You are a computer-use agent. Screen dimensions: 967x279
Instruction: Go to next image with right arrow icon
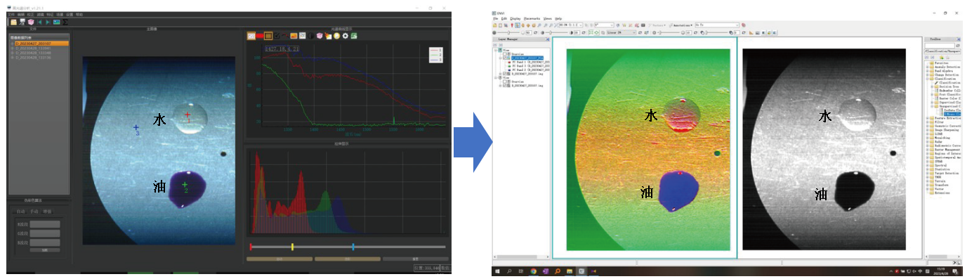click(48, 22)
